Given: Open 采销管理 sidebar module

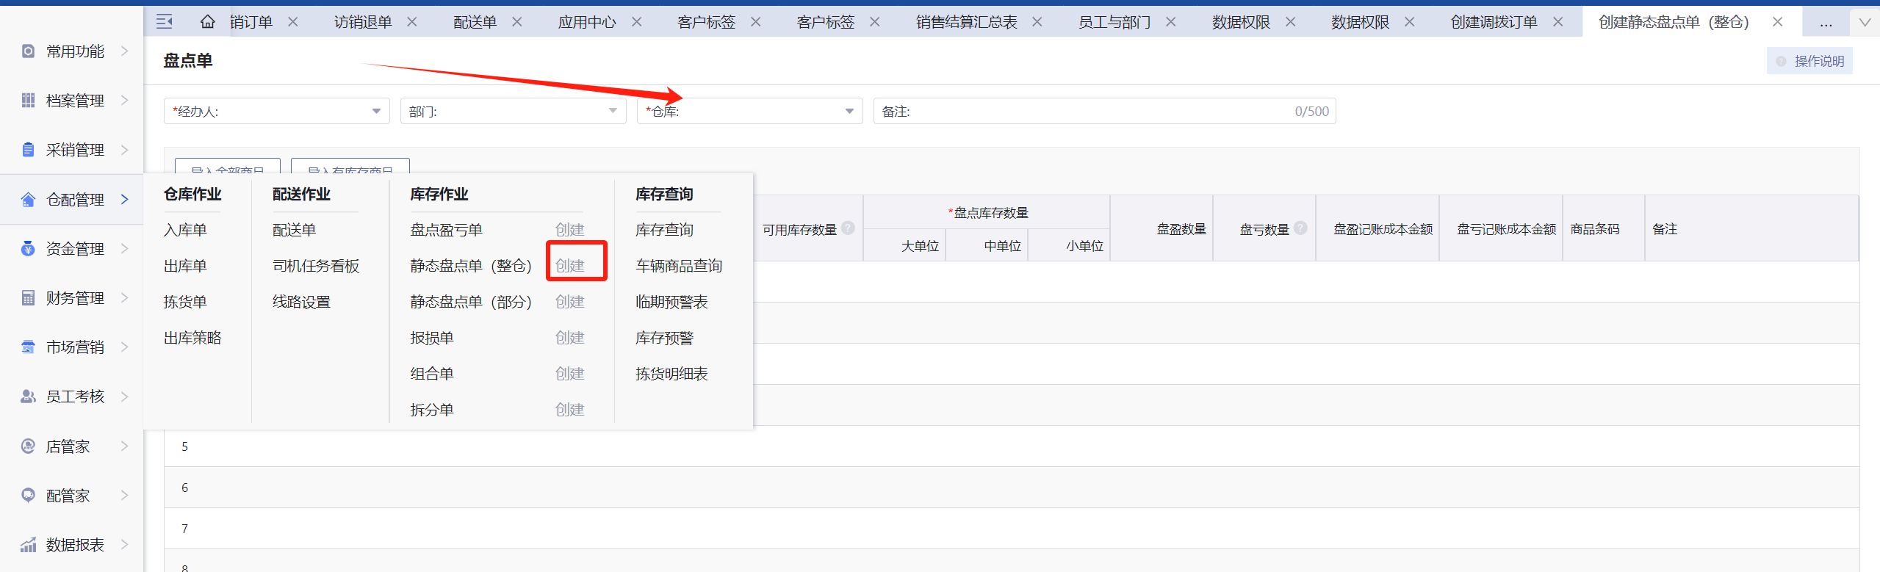Looking at the screenshot, I should [x=74, y=150].
